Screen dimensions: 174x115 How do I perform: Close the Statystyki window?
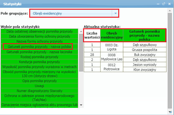pos(169,4)
